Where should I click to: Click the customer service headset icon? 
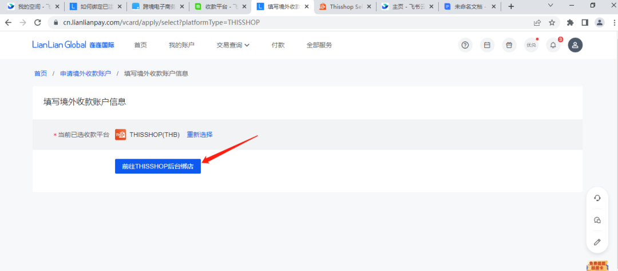click(597, 198)
